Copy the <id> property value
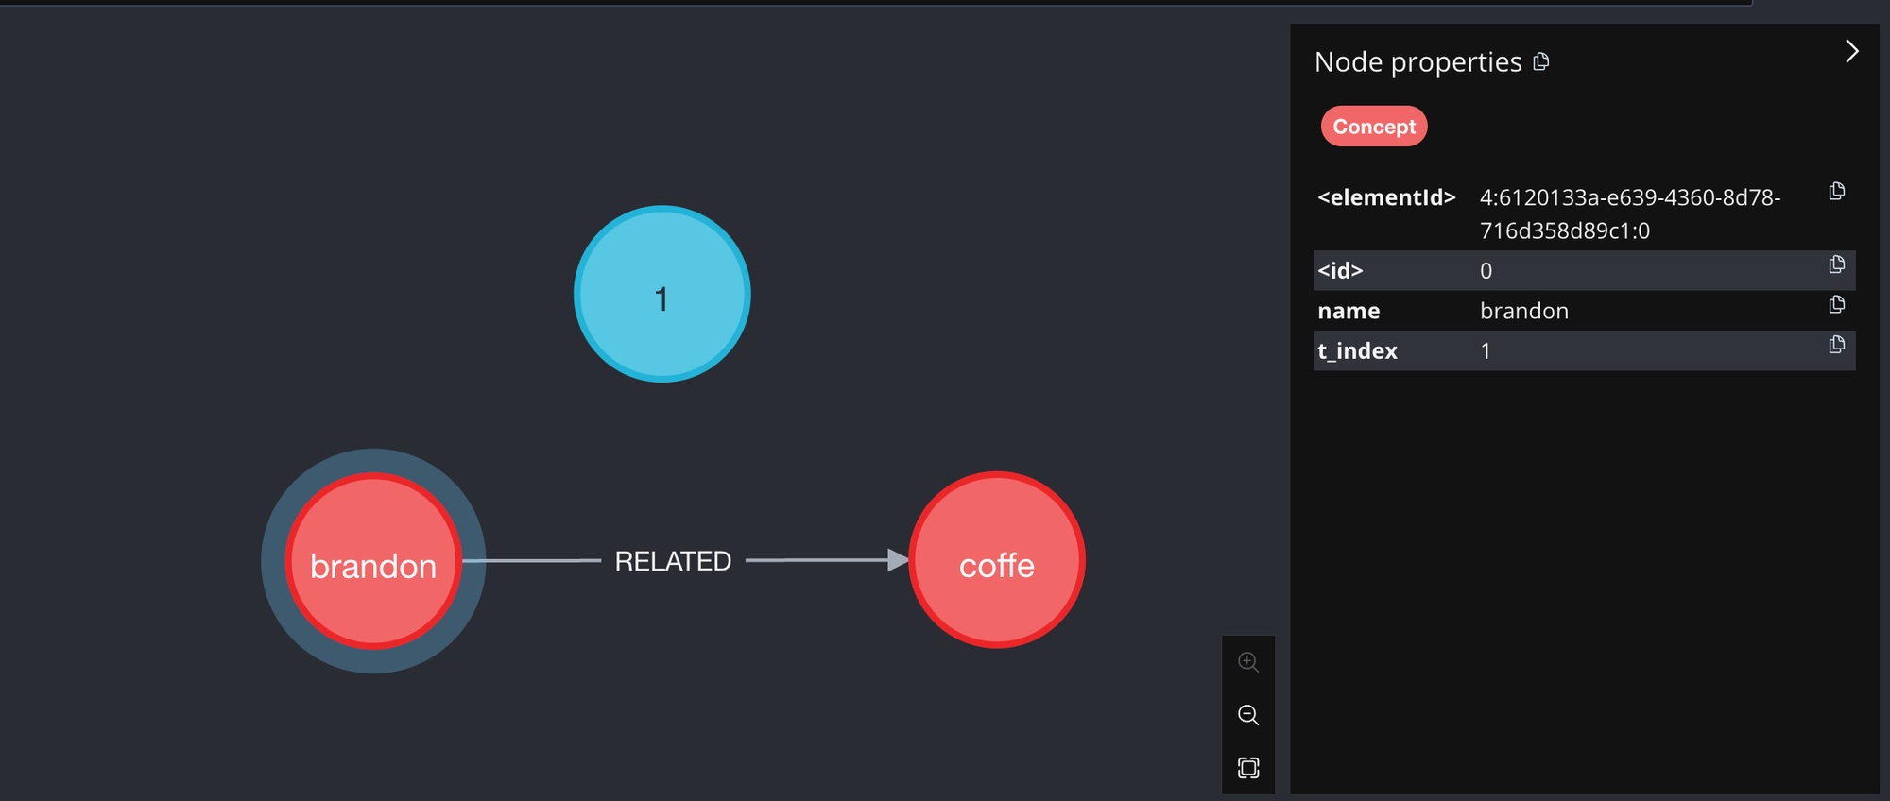This screenshot has width=1890, height=801. [x=1836, y=264]
